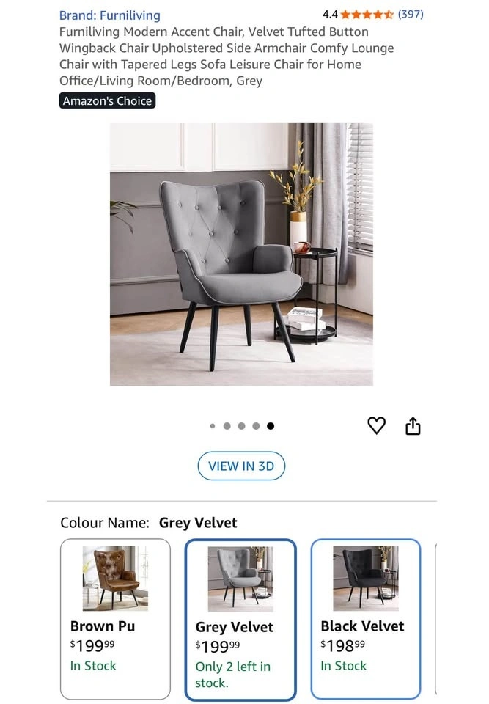Viewport: 489px width, 704px height.
Task: Click the Amazon's Choice badge
Action: point(107,101)
